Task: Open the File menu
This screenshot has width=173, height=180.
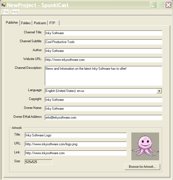Action: click(x=5, y=12)
